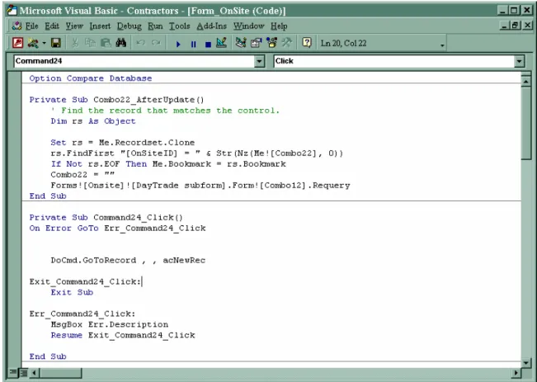Image resolution: width=537 pixels, height=382 pixels.
Task: Click the 'rs.FindFirst' code line
Action: click(197, 153)
